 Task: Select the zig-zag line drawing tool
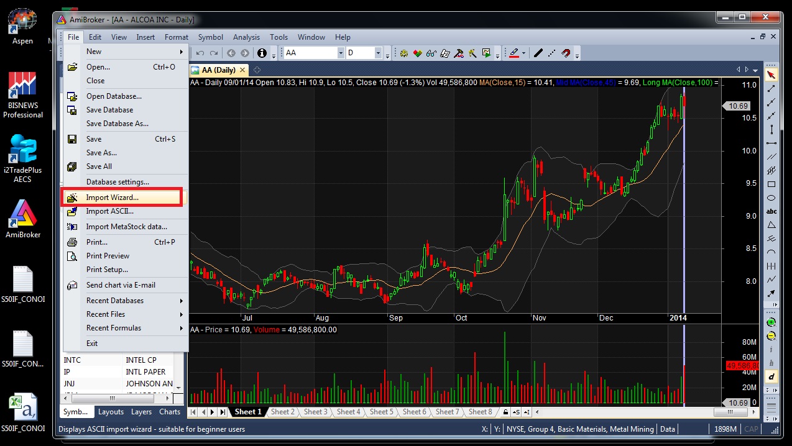(771, 280)
